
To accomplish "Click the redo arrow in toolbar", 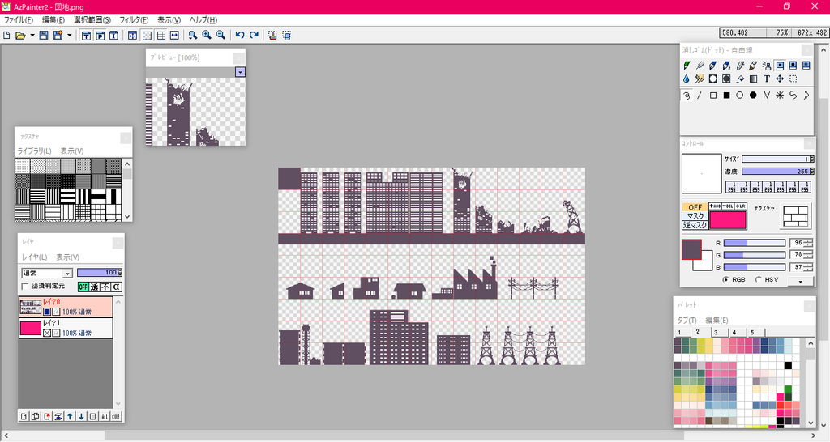I will [254, 36].
